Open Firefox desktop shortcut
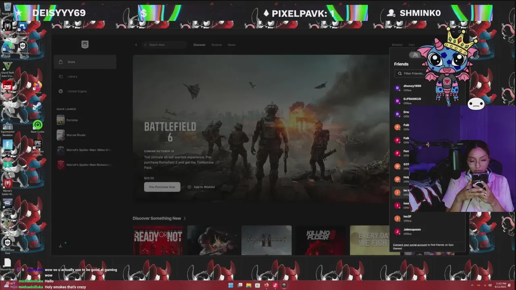The image size is (516, 290). [37, 87]
